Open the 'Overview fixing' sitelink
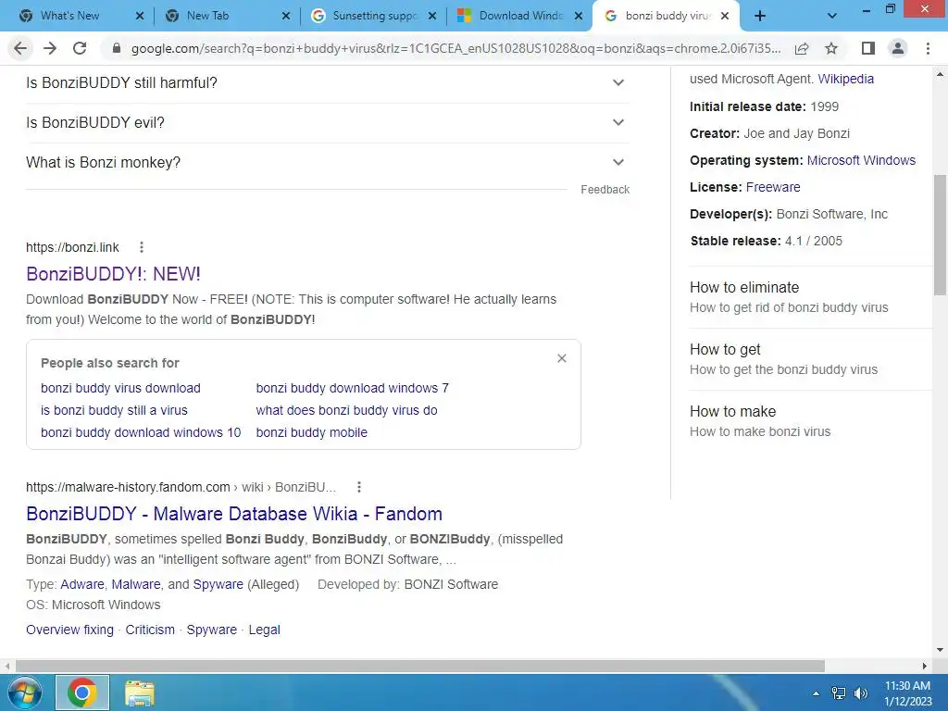Screen dimensions: 948x711 point(69,630)
